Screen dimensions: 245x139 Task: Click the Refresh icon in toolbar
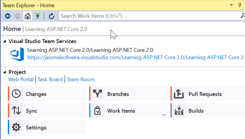pos(51,16)
